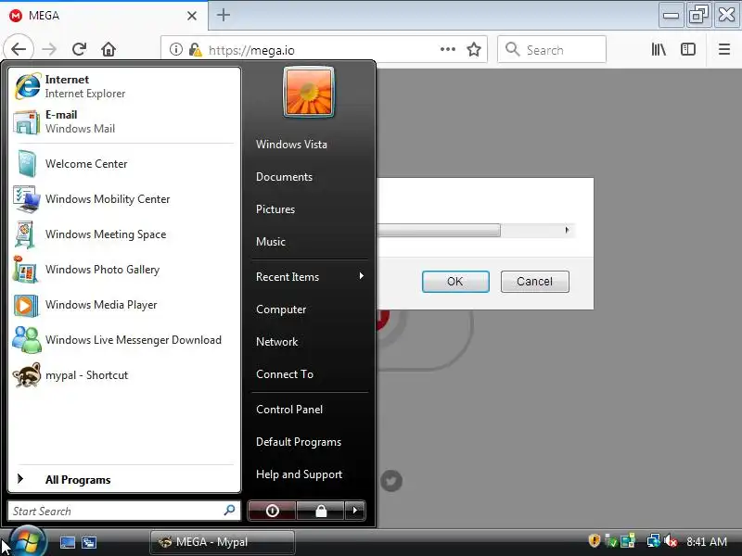Open page actions three-dot menu
Image resolution: width=742 pixels, height=556 pixels.
tap(448, 49)
